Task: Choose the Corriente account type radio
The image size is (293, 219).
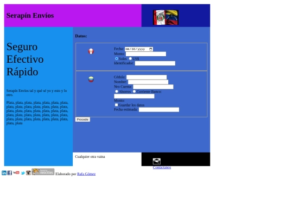Action: [x=134, y=91]
